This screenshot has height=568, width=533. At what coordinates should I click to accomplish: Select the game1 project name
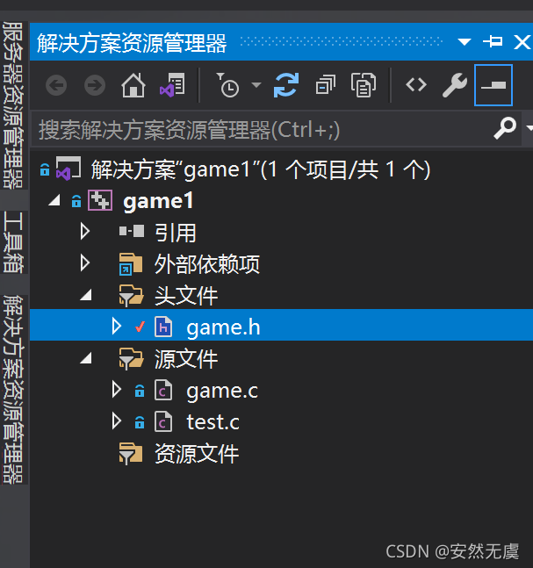point(158,201)
